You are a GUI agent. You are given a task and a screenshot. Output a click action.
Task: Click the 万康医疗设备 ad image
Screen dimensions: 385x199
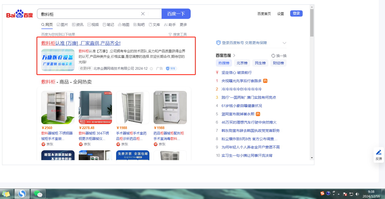pyautogui.click(x=58, y=60)
